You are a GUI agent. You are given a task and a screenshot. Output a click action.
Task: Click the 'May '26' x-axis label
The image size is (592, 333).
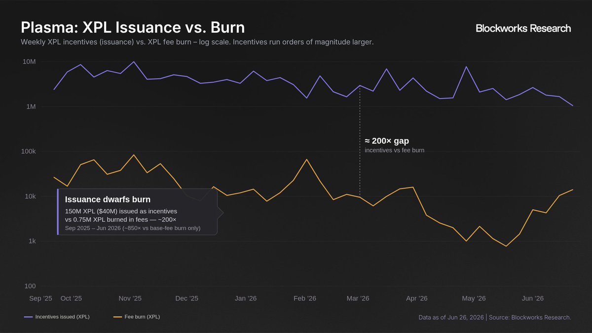(x=474, y=298)
